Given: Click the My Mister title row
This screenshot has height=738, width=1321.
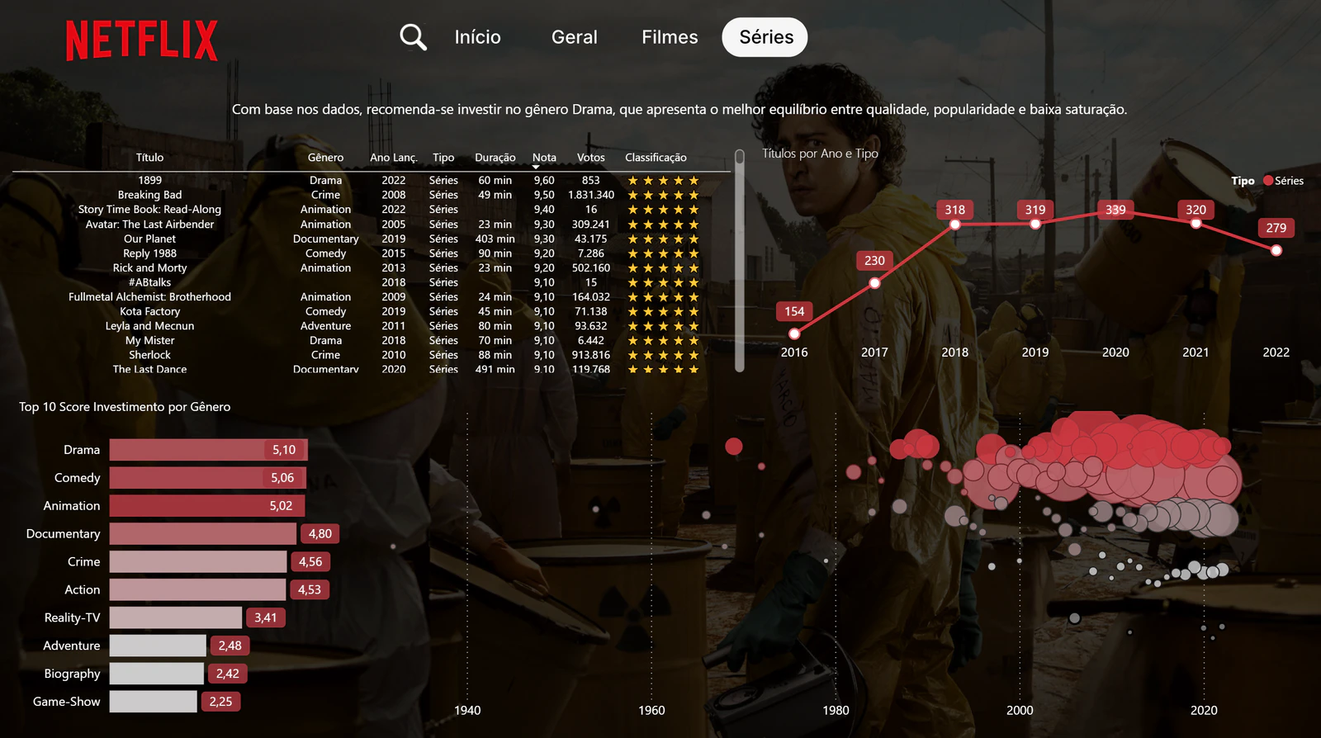Looking at the screenshot, I should coord(149,341).
